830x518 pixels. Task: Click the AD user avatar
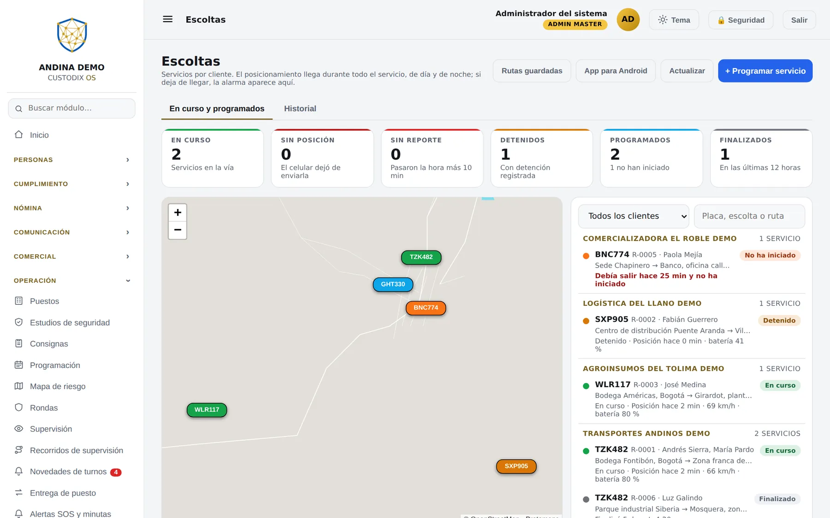[x=628, y=19]
